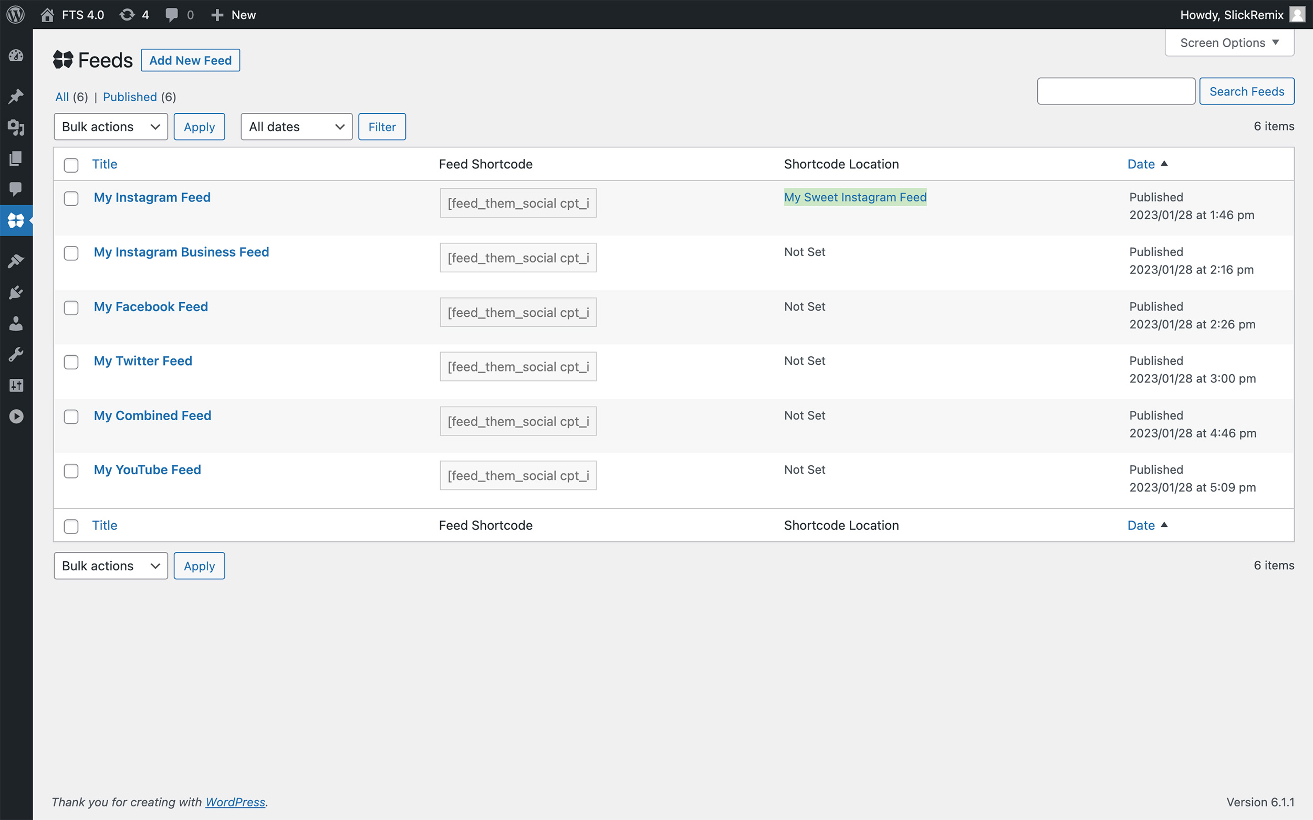Open the New menu in admin bar
Image resolution: width=1313 pixels, height=820 pixels.
(233, 15)
